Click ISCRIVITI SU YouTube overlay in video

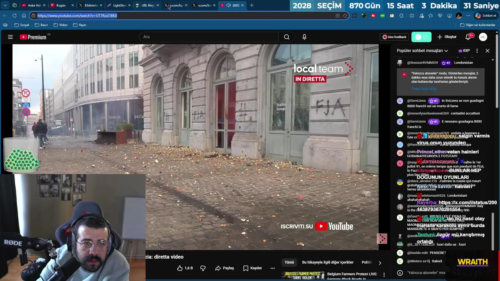coord(317,226)
